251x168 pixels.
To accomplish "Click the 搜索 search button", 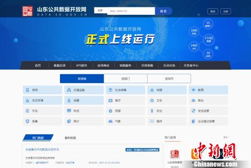I will click(x=164, y=11).
